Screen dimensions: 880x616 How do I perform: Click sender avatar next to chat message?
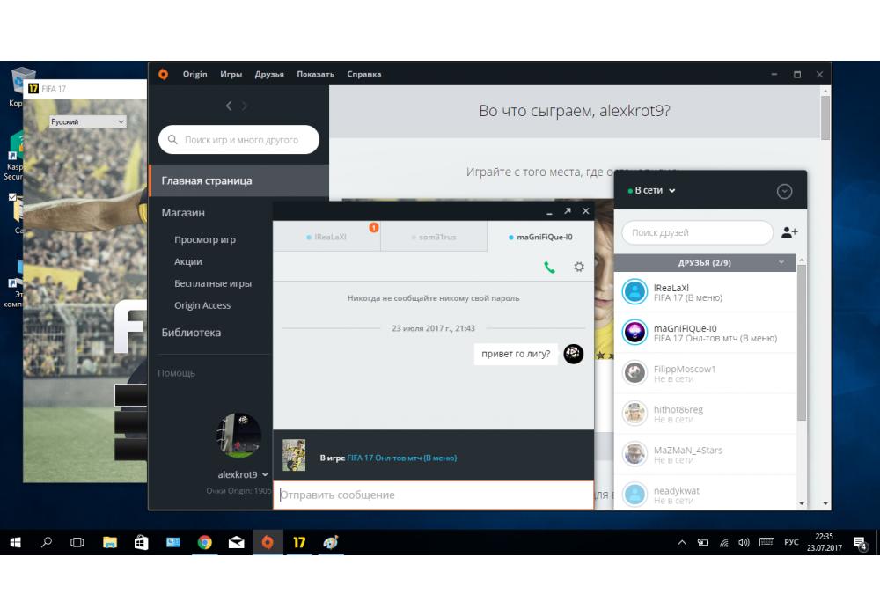573,354
